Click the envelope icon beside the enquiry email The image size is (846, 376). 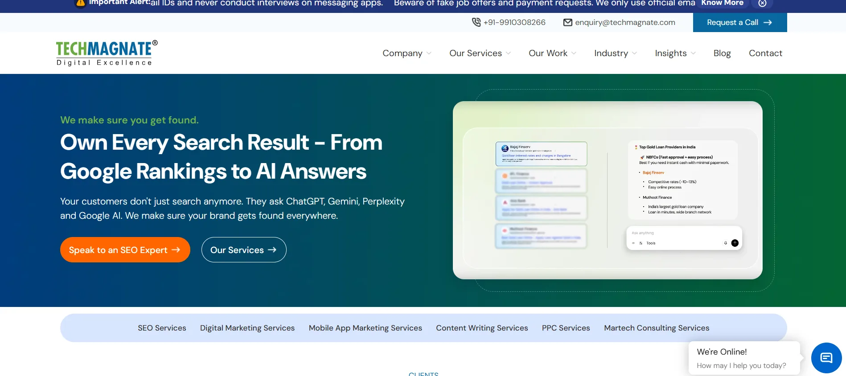(567, 22)
